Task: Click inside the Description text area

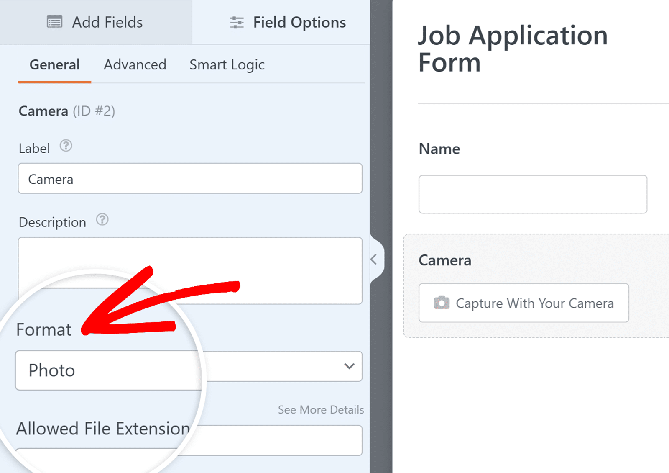Action: (x=189, y=270)
